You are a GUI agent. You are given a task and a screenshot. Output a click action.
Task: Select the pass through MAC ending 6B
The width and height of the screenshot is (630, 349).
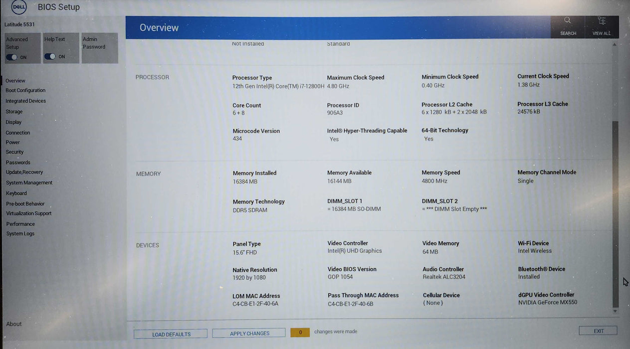coord(351,304)
